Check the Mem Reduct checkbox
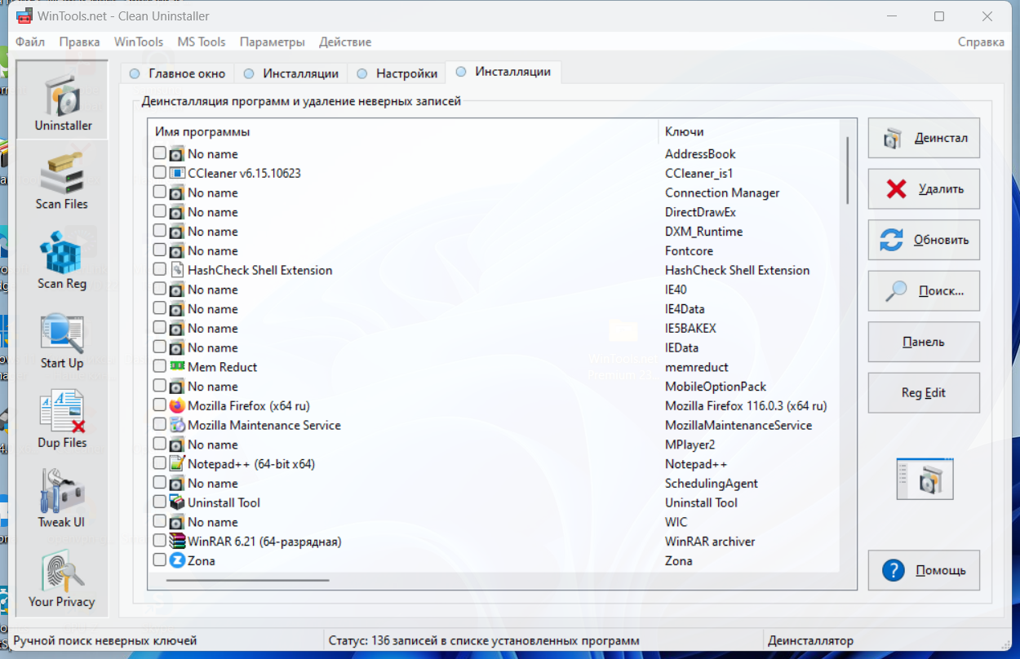The width and height of the screenshot is (1020, 659). pyautogui.click(x=159, y=367)
